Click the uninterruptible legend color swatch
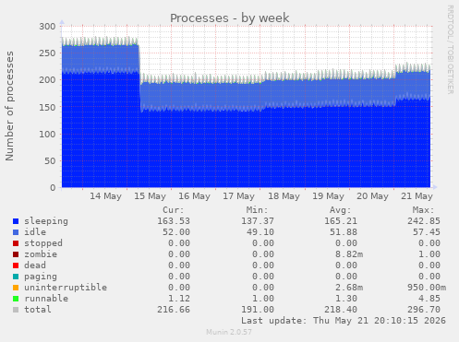The height and width of the screenshot is (342, 459). [x=16, y=288]
